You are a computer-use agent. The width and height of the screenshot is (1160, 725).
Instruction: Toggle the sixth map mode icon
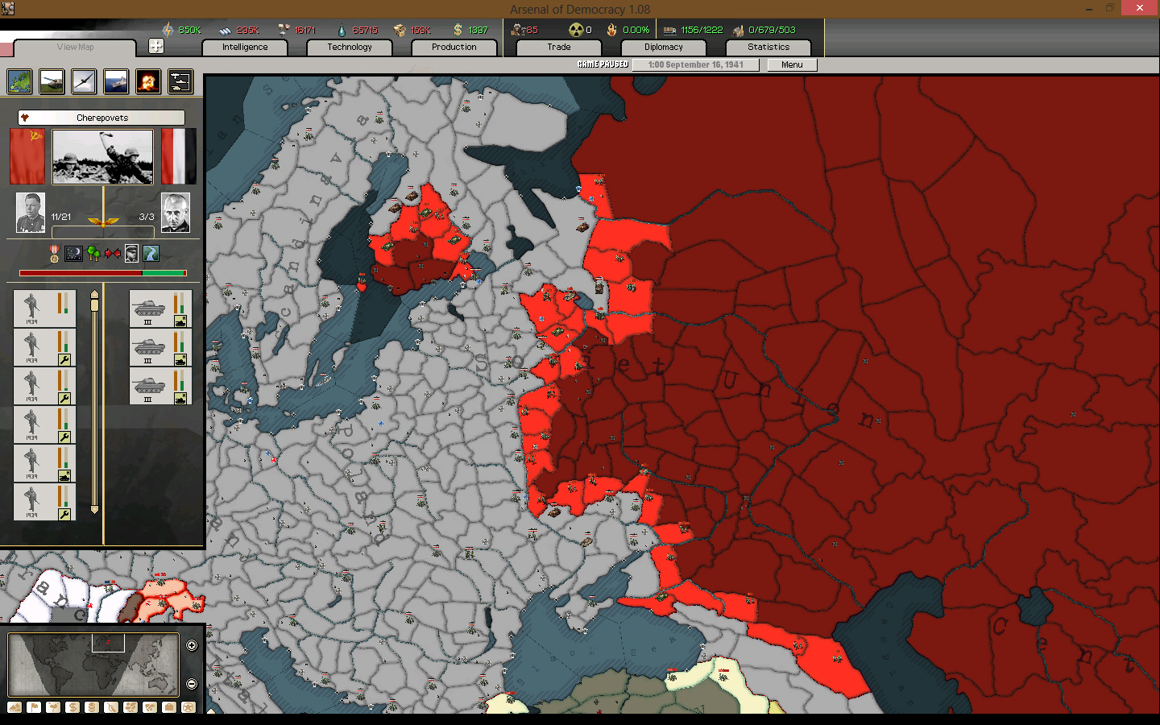(x=111, y=707)
